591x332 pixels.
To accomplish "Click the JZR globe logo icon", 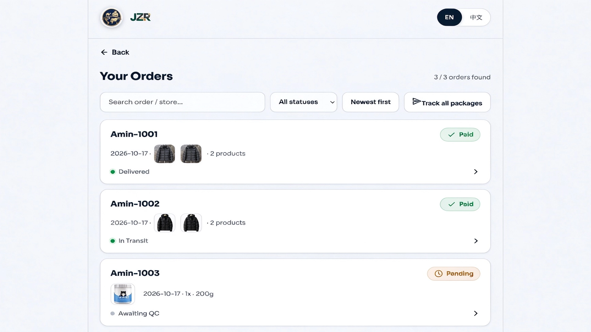I will 112,17.
